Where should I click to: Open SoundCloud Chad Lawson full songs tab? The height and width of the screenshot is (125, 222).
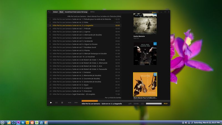tap(76, 12)
